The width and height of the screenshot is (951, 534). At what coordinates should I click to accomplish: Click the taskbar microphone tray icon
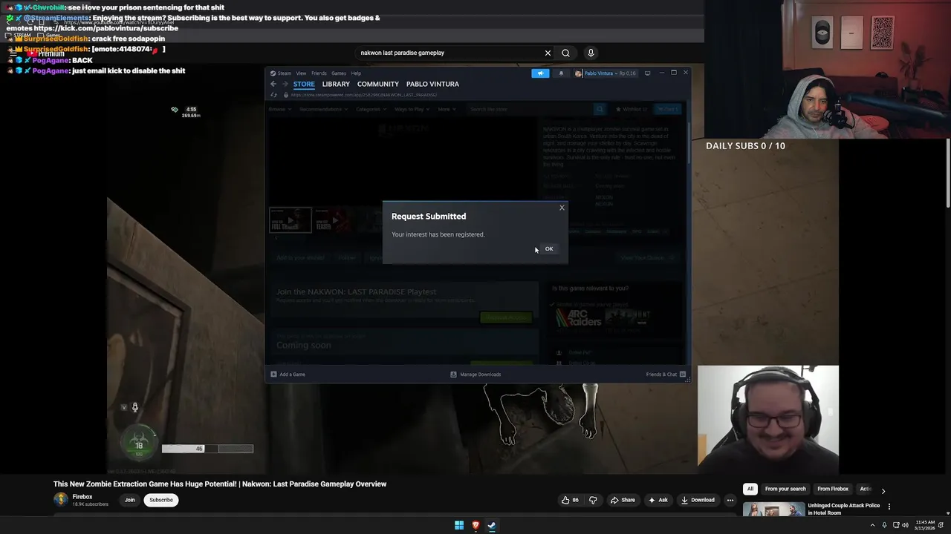[x=884, y=526]
